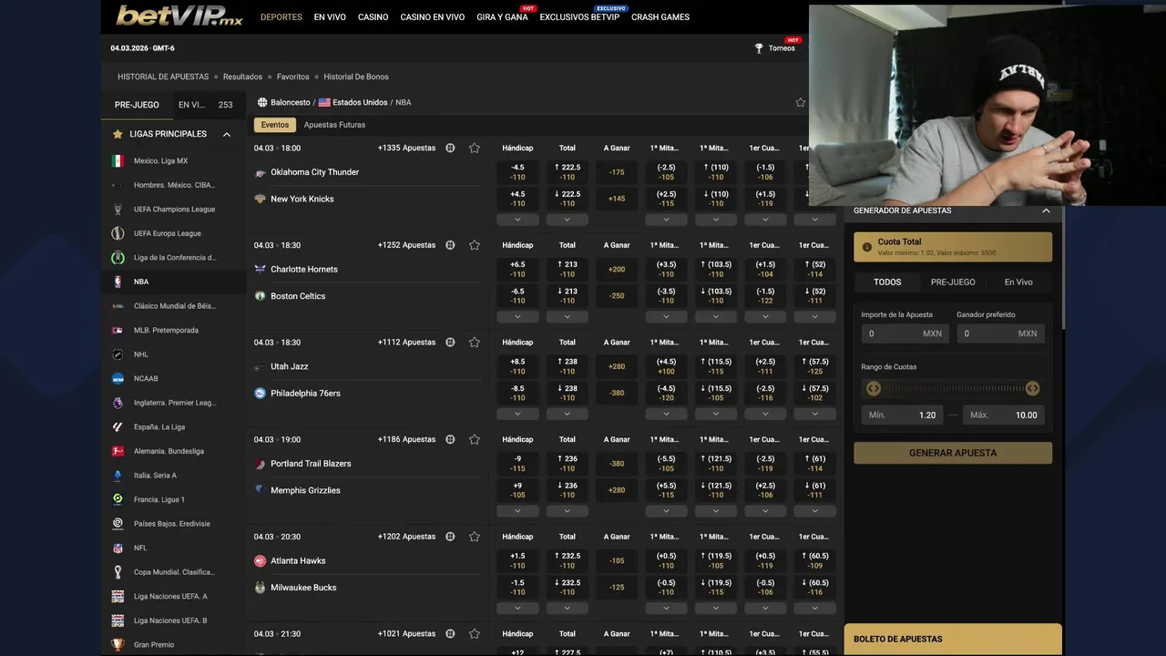
Task: Click Premier League icon
Action: 118,403
